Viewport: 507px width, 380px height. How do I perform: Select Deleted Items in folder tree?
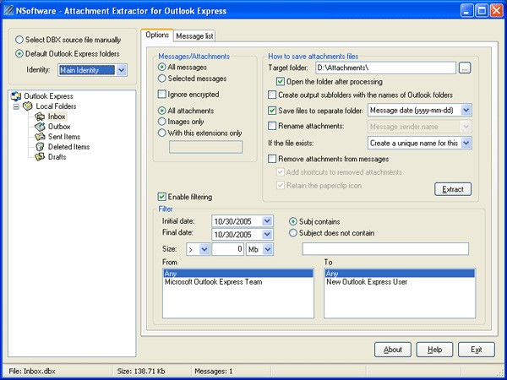coord(69,147)
